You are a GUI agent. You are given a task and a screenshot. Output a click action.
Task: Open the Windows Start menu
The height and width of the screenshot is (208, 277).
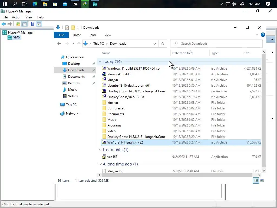click(x=5, y=4)
